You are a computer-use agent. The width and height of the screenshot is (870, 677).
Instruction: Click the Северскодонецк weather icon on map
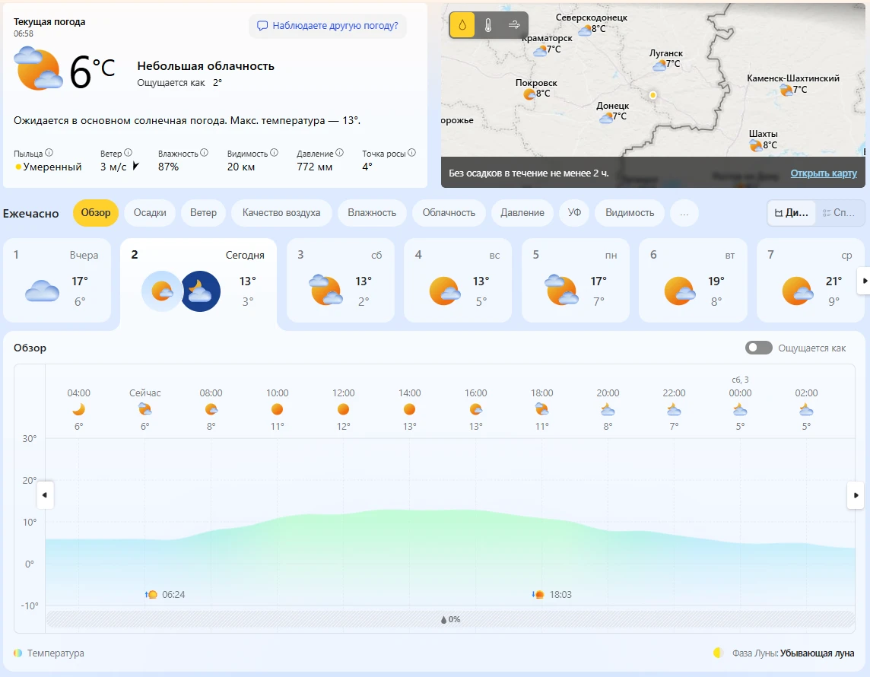[x=585, y=30]
